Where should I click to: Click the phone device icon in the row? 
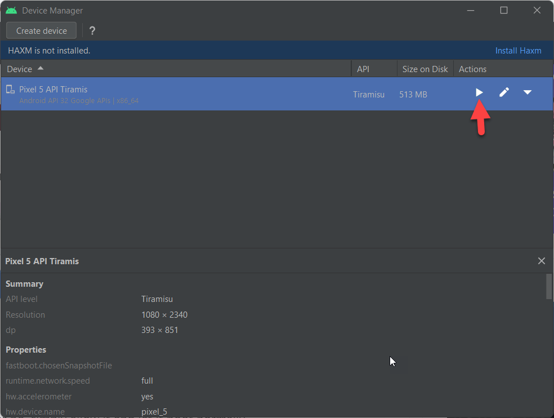(x=10, y=90)
